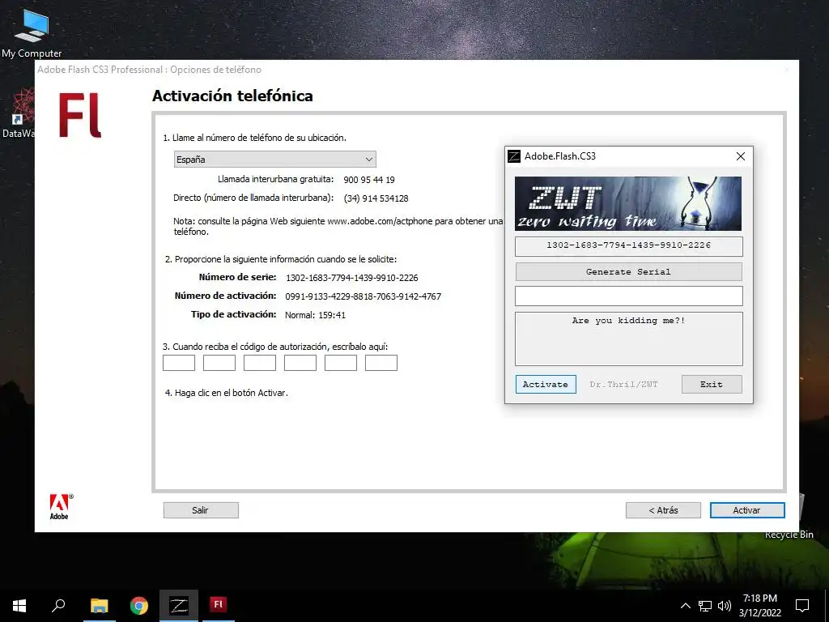Click the 'Are you kidding me?!' output box
Screen dimensions: 829x622
click(x=628, y=339)
